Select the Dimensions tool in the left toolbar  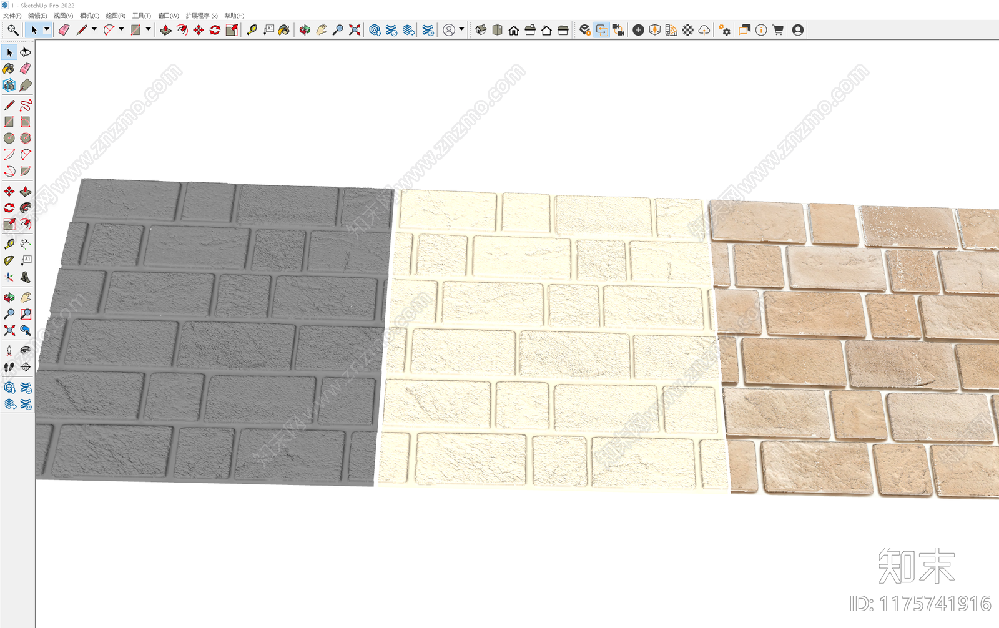coord(26,243)
